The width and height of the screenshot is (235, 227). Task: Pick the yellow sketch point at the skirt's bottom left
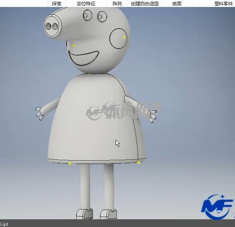[70, 163]
